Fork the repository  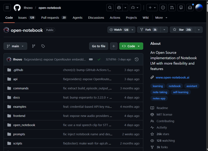point(149,30)
